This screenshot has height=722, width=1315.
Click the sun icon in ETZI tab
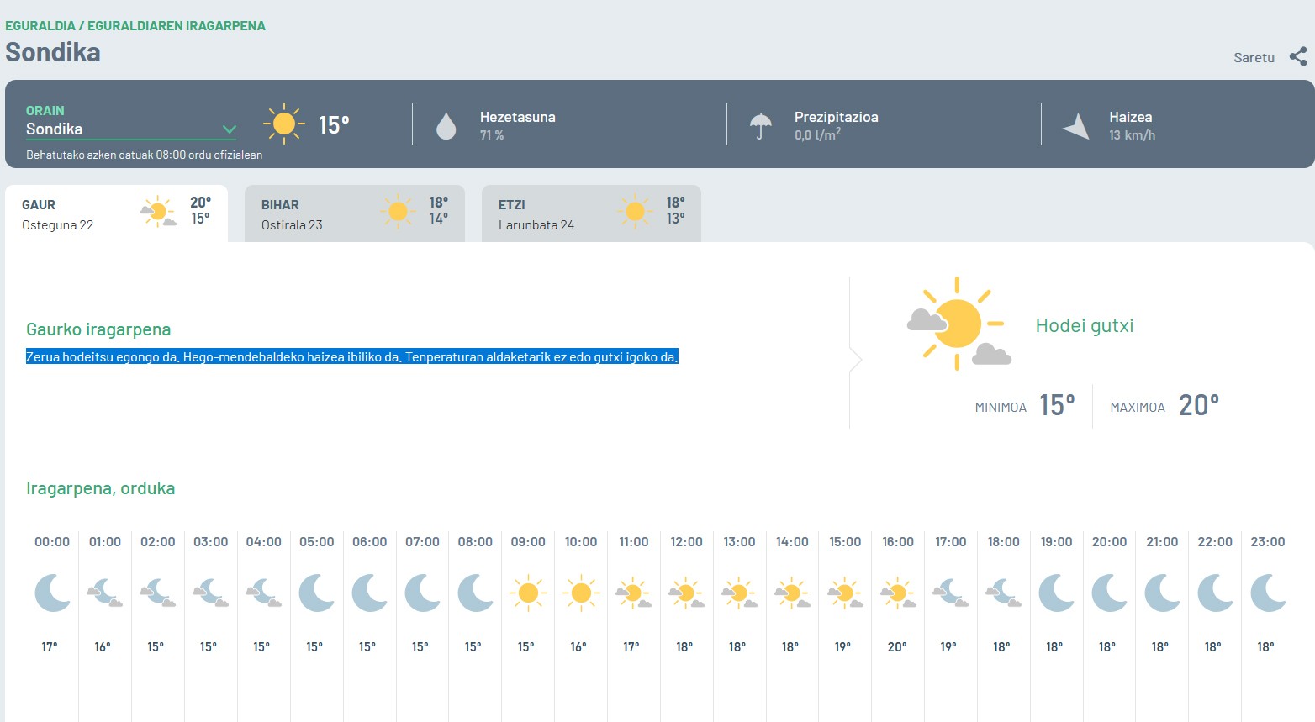pyautogui.click(x=635, y=211)
